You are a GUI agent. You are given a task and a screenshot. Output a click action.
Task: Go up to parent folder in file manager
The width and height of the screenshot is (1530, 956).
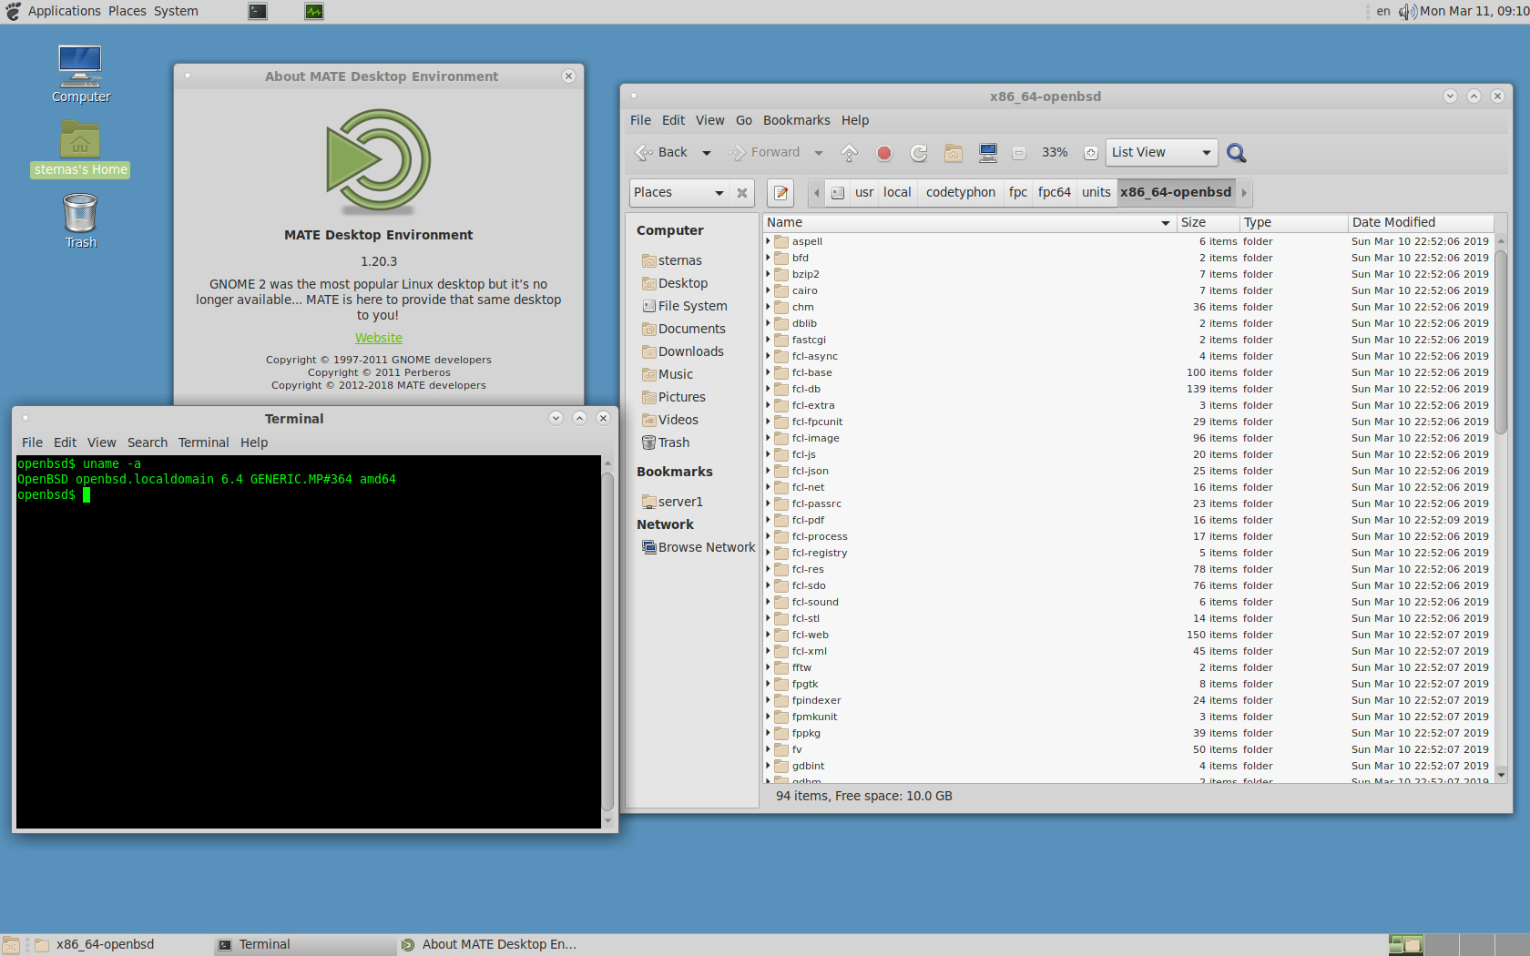[849, 153]
